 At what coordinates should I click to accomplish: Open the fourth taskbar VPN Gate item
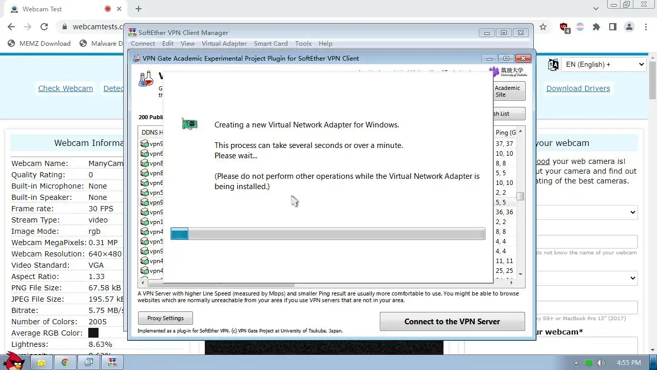112,362
